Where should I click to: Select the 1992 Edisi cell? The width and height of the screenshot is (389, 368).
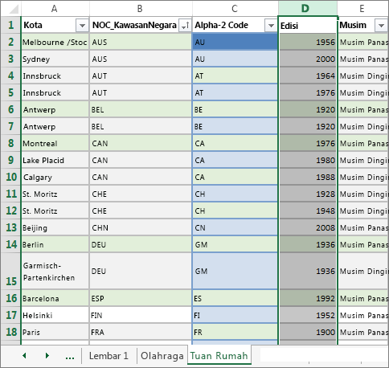[308, 298]
